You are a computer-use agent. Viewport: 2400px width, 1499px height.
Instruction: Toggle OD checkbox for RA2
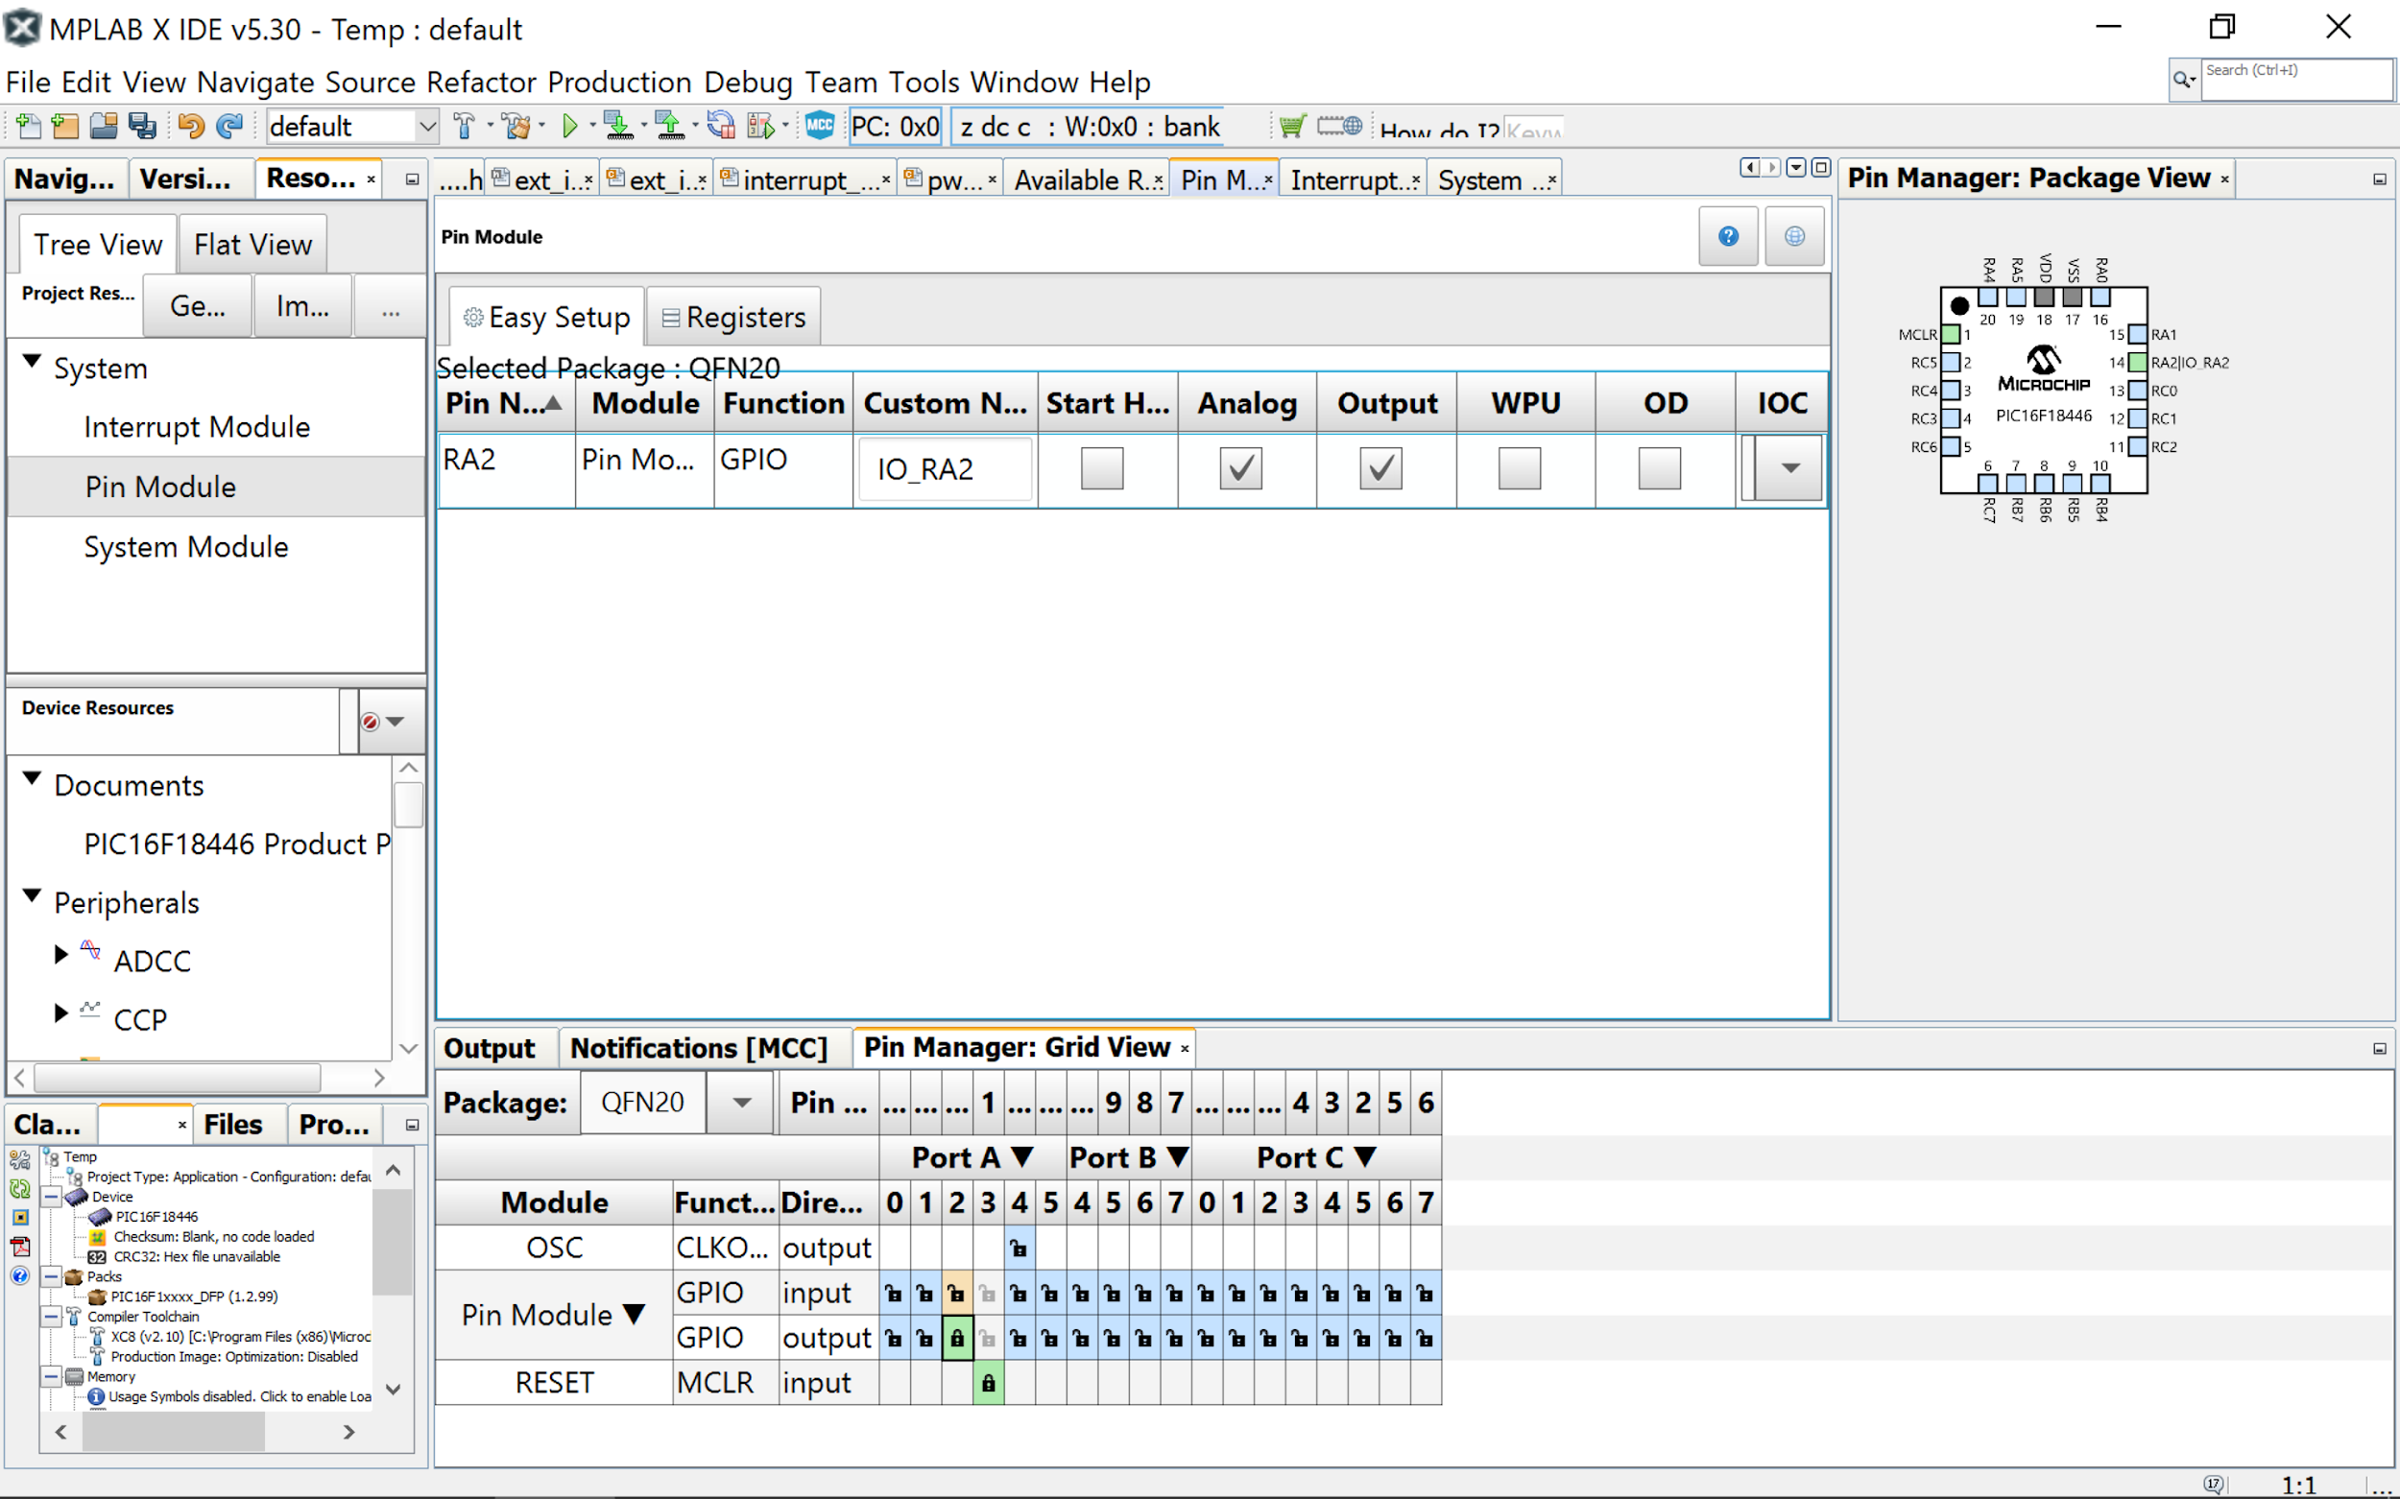[x=1659, y=468]
